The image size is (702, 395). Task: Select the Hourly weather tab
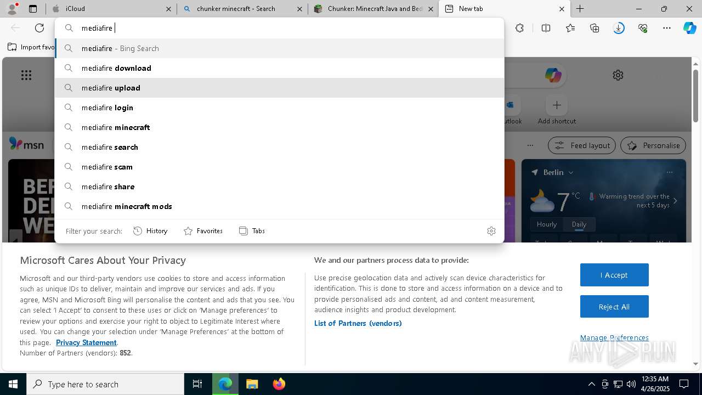click(x=547, y=224)
